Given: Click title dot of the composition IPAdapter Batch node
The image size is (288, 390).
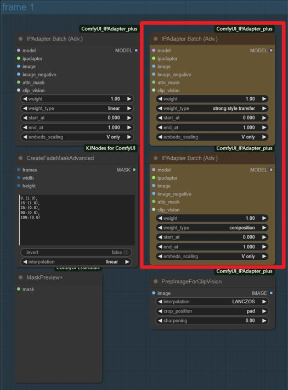Looking at the screenshot, I should (x=156, y=158).
